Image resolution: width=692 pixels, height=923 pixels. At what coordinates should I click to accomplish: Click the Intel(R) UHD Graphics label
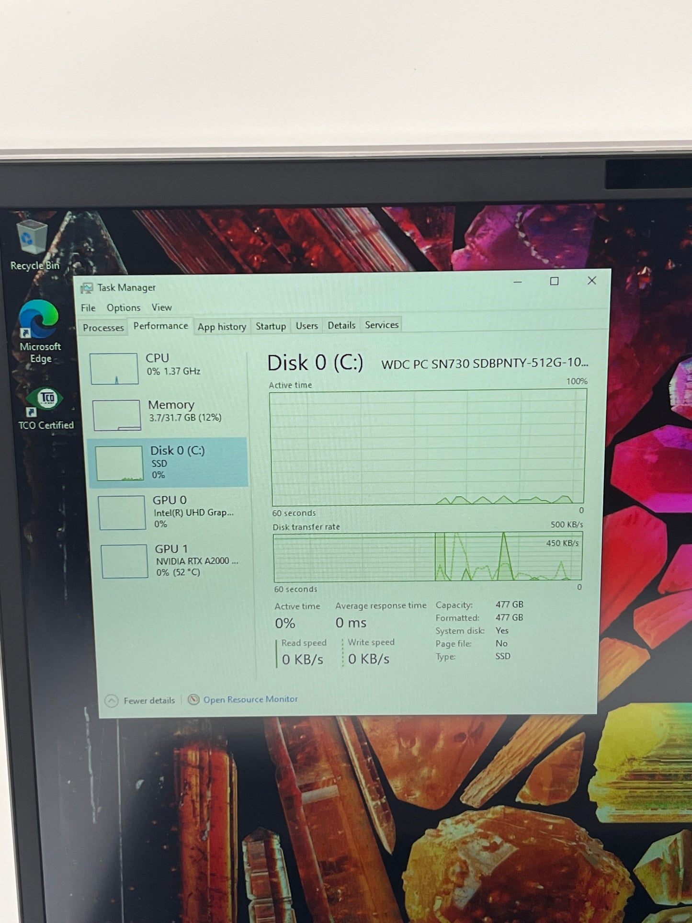click(x=193, y=513)
